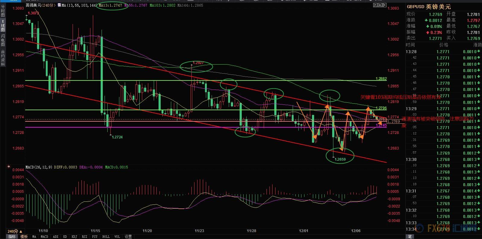
Task: Click the MACD(26,12,9) indicator label
Action: coord(39,167)
